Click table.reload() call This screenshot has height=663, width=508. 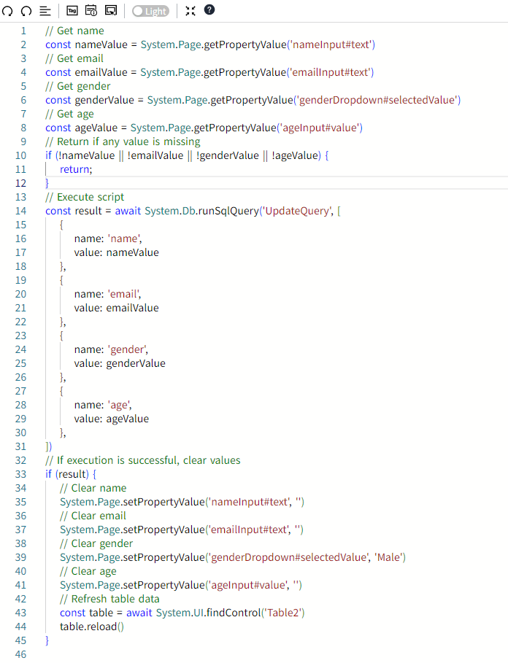point(92,627)
